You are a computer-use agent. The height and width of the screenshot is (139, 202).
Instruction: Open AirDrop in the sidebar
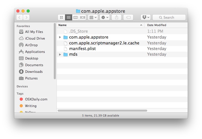click(x=31, y=45)
